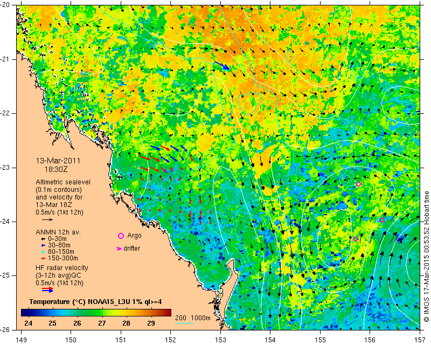431x345 pixels.
Task: Click the large blue mooring arrow near 153E 21S
Action: point(222,65)
